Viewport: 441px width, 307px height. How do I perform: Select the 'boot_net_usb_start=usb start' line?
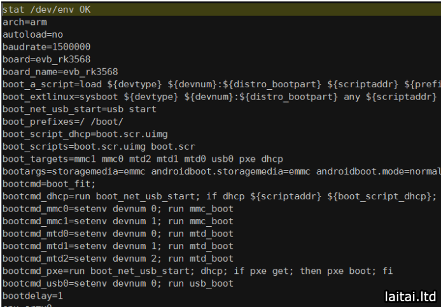click(x=80, y=109)
